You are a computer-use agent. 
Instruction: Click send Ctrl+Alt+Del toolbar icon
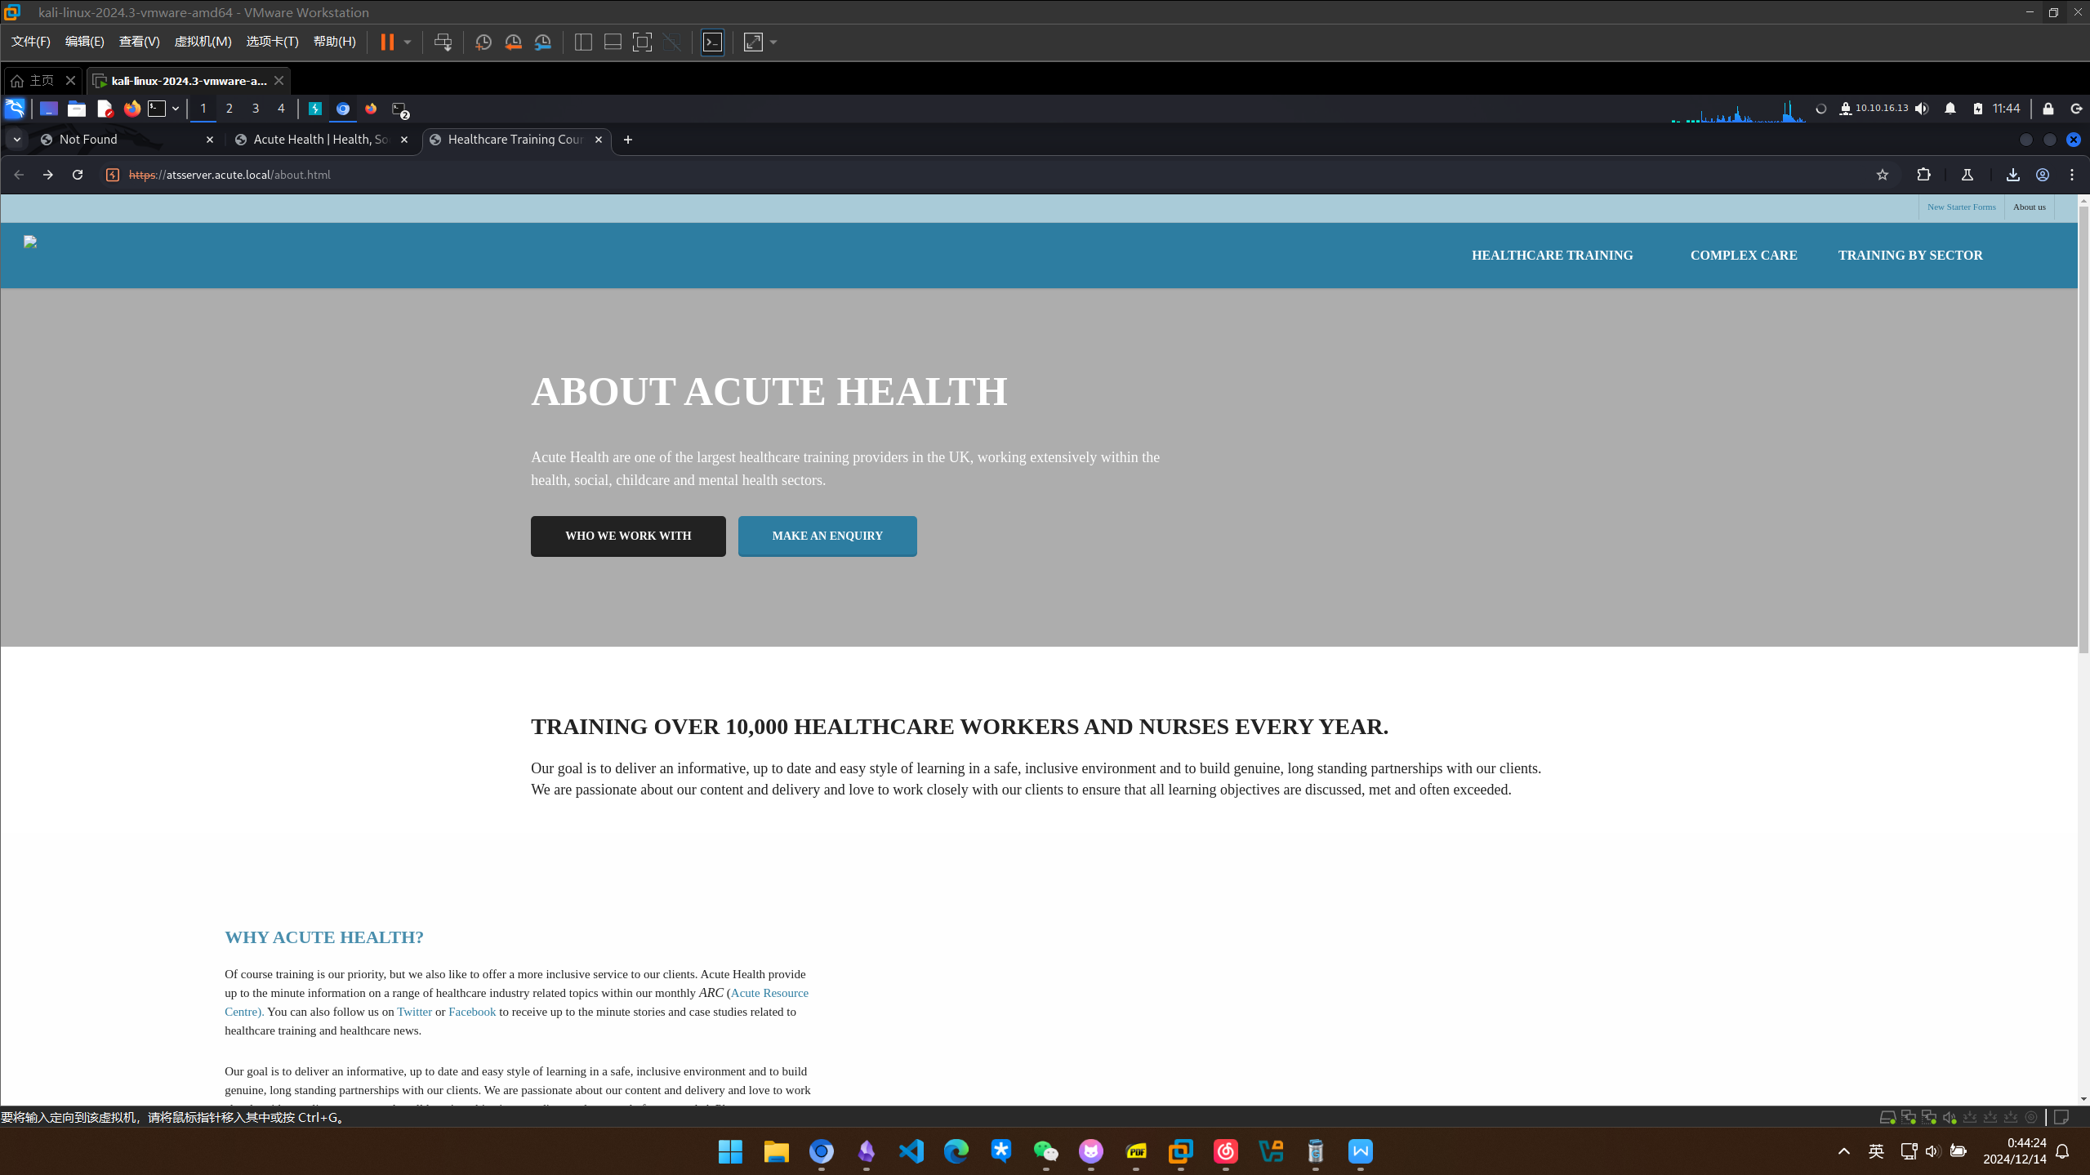tap(443, 42)
